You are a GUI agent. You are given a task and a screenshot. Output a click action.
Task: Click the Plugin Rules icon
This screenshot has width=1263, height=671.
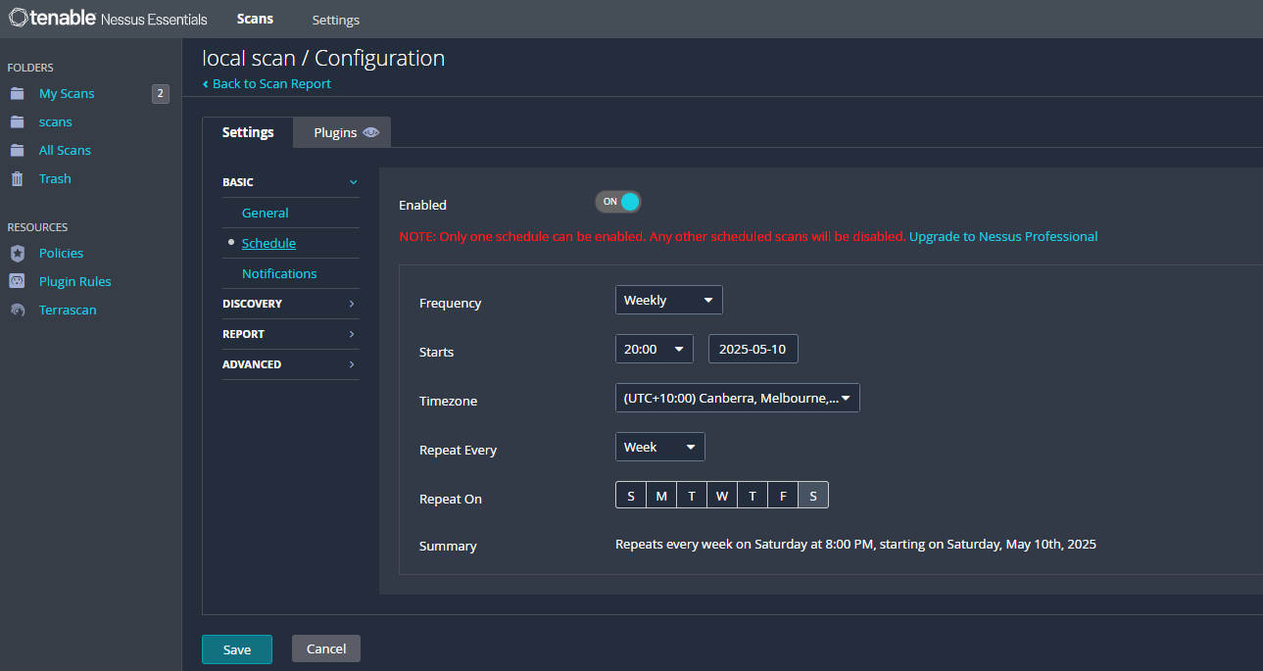17,281
